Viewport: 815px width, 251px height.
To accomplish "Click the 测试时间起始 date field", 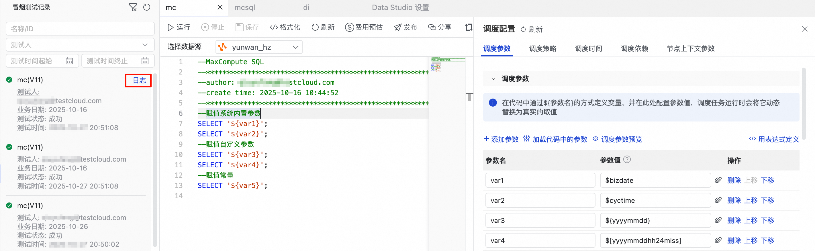I will (x=42, y=61).
